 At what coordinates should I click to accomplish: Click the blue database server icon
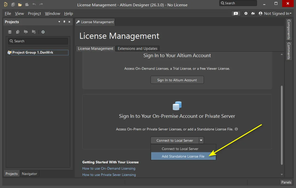pos(177,106)
